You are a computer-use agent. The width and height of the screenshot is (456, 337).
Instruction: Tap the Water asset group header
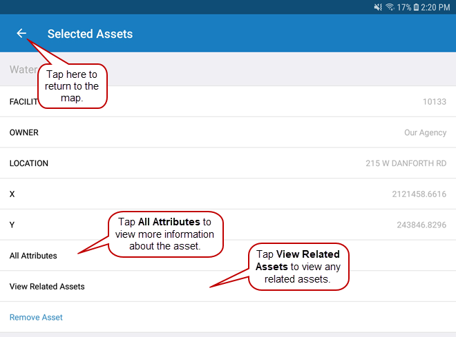(x=22, y=70)
